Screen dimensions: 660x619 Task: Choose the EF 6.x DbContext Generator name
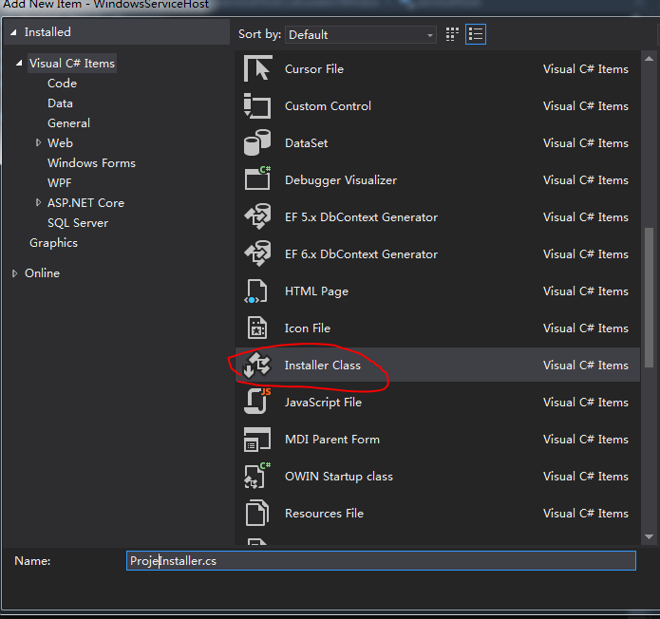coord(361,254)
